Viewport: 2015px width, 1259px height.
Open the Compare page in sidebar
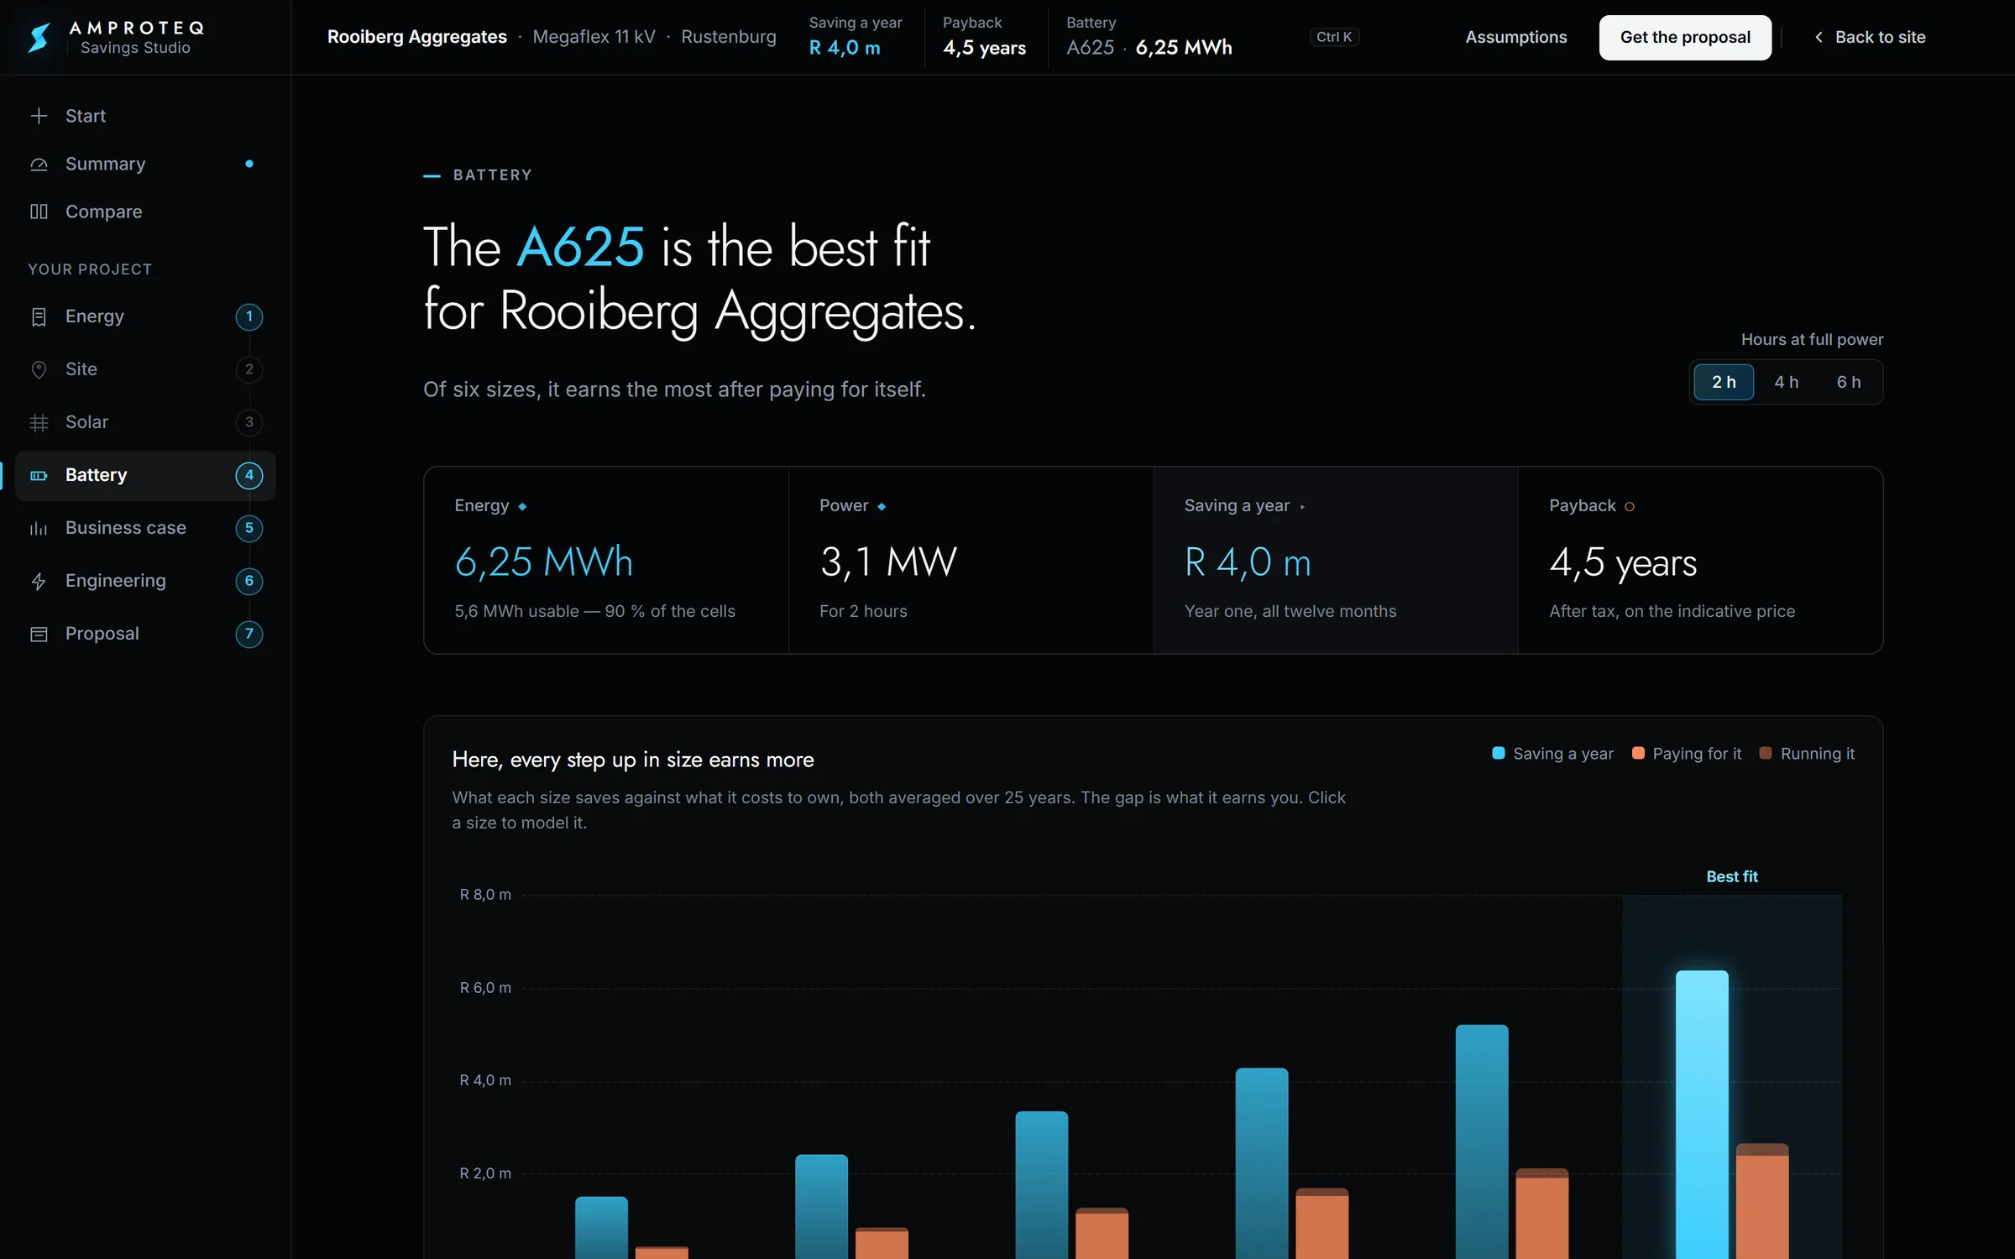tap(145, 212)
